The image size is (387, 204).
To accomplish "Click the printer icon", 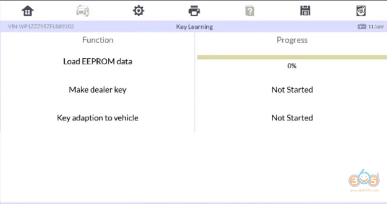I will [194, 11].
